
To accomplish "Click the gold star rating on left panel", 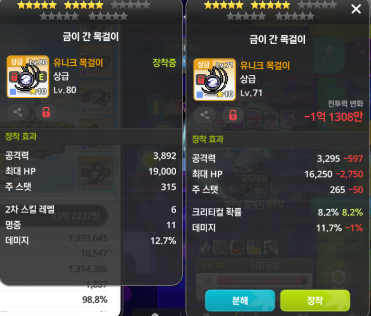I will click(60, 5).
